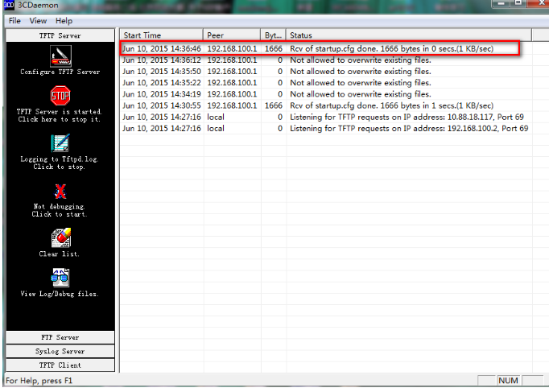
Task: Click 'TFTP Server is started' text
Action: pos(60,112)
